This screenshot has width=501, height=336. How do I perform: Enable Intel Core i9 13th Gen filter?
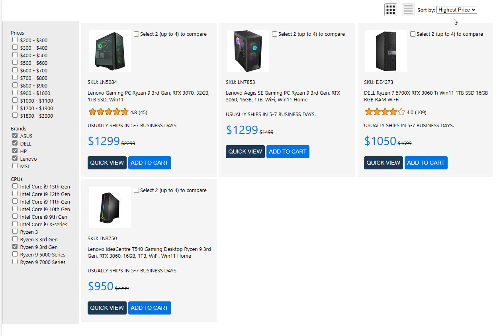pyautogui.click(x=15, y=186)
